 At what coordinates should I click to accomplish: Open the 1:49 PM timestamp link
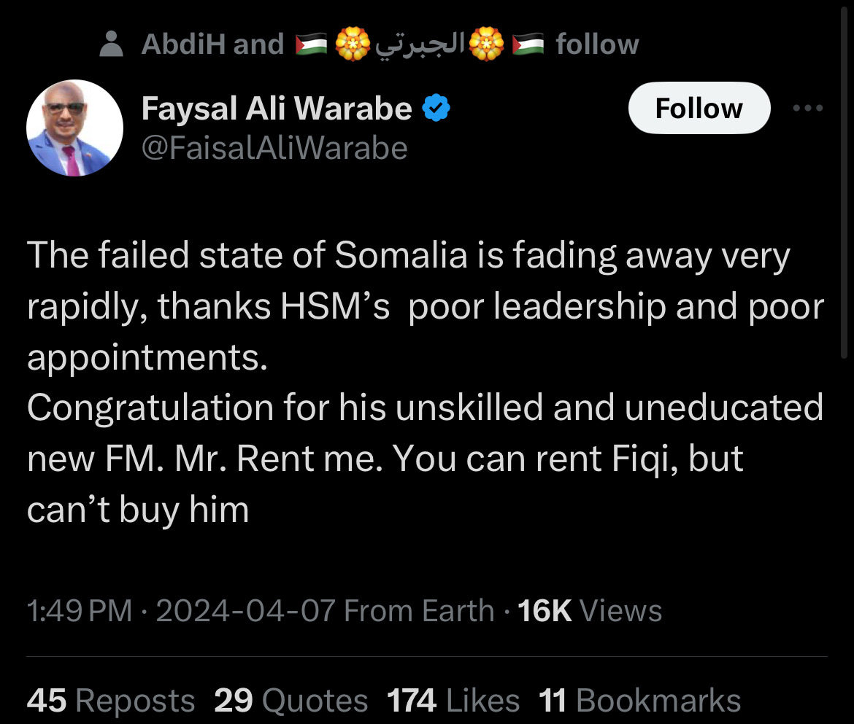80,610
